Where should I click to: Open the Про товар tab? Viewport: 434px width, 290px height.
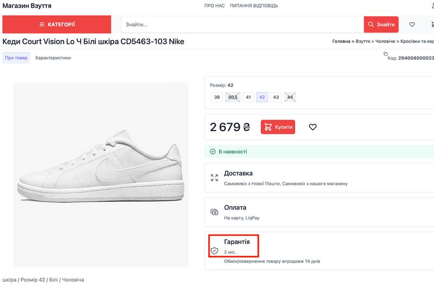coord(16,58)
